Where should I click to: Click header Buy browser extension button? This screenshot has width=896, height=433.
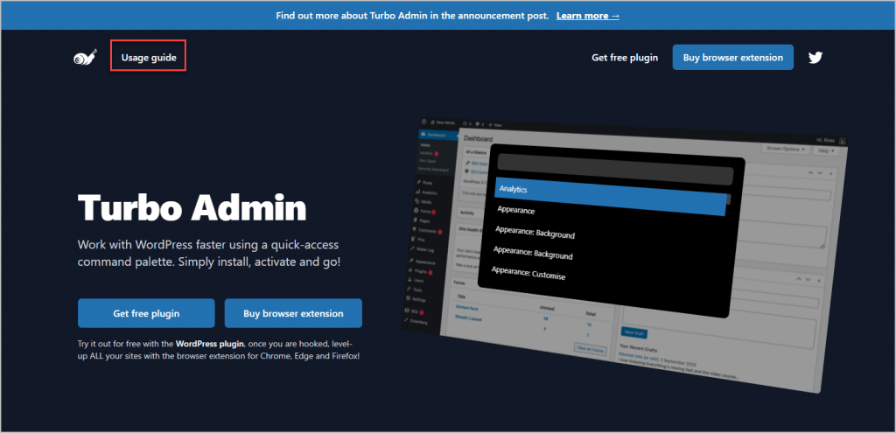(732, 57)
